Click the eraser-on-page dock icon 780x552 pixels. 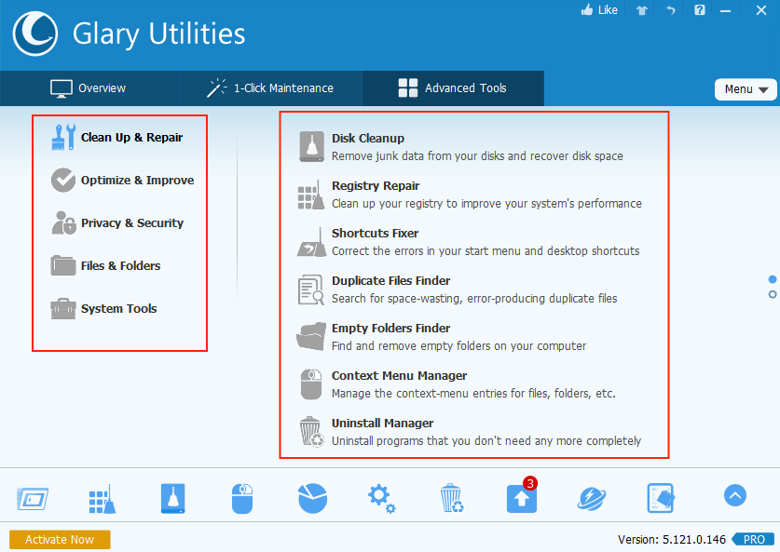[661, 498]
